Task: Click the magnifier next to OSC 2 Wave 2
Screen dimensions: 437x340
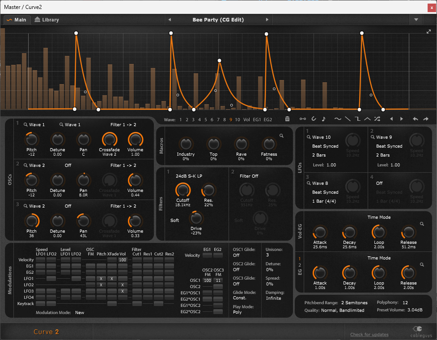Action: (25, 165)
